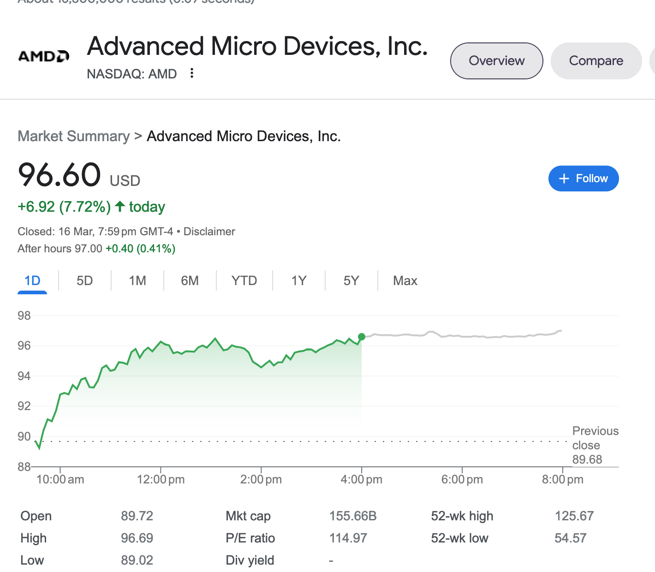Select the 5Y chart range

(x=351, y=281)
